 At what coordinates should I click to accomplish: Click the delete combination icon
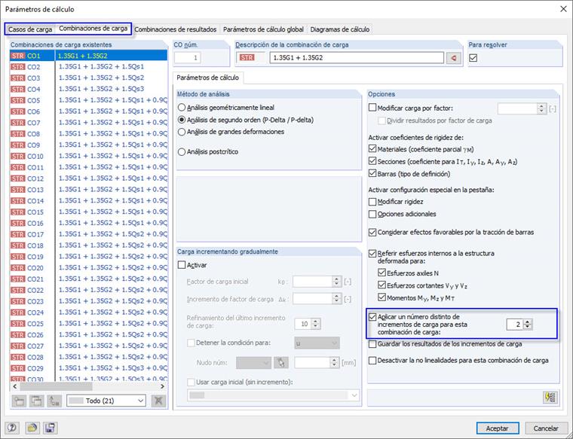pyautogui.click(x=158, y=401)
